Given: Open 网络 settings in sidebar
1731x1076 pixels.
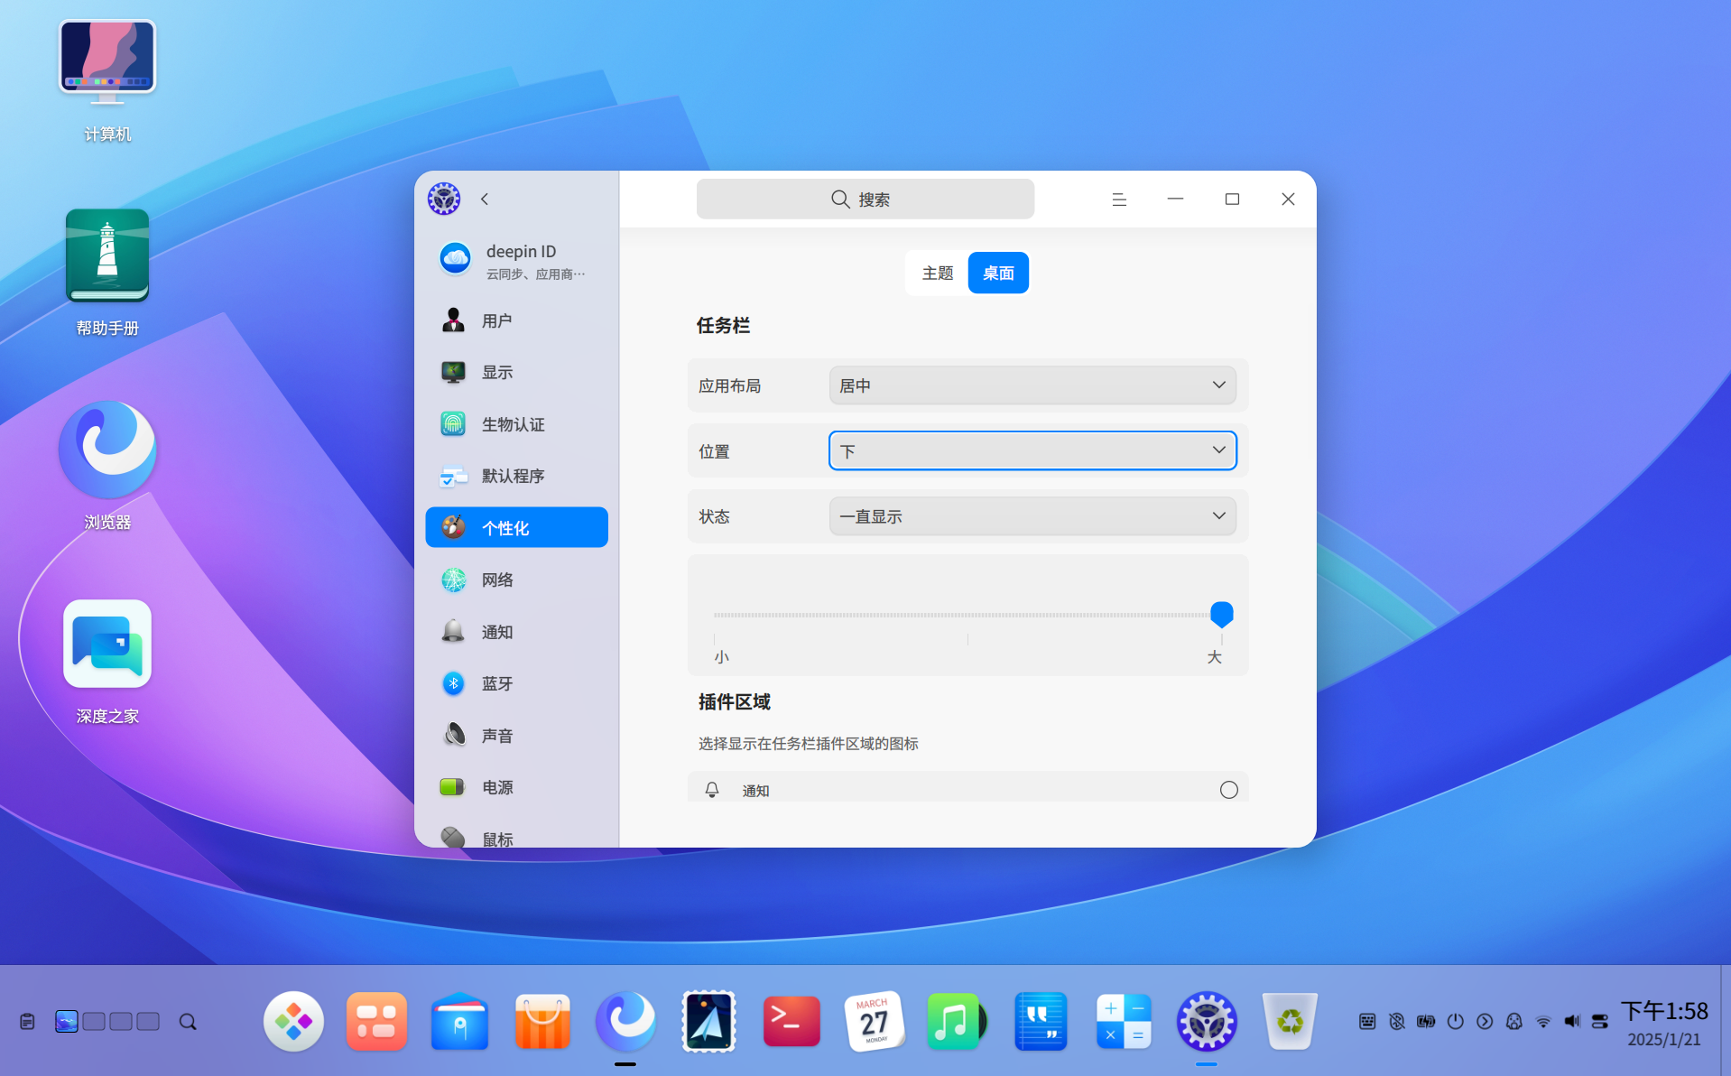Looking at the screenshot, I should pyautogui.click(x=516, y=580).
